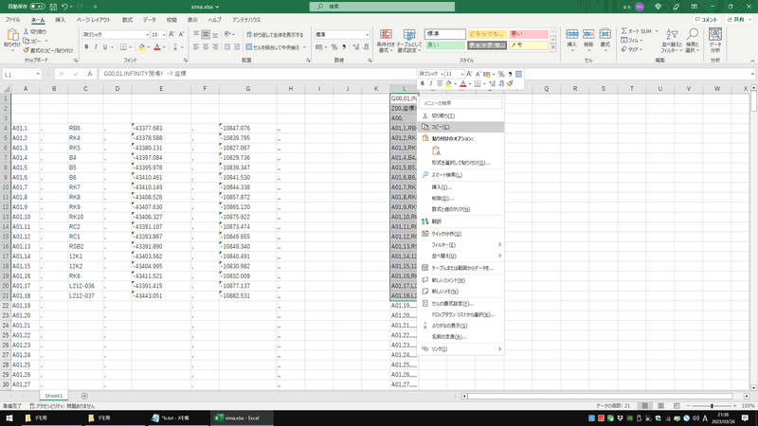Open Format as Table (テーブルとして書式設定)
Image resolution: width=758 pixels, height=426 pixels.
[409, 41]
